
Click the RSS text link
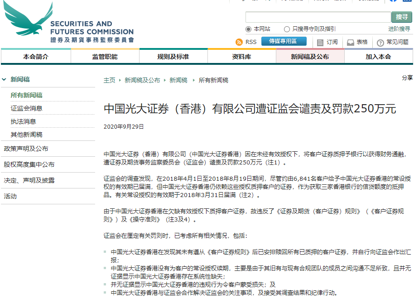pyautogui.click(x=251, y=42)
